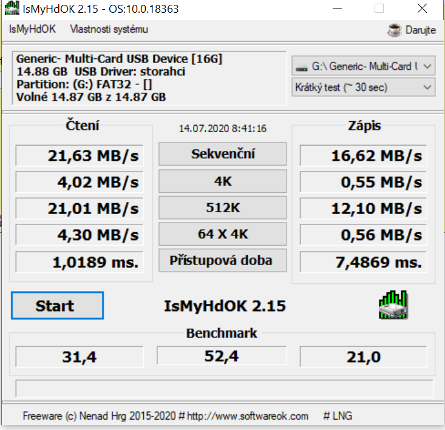Click the 4K test button

tap(222, 181)
